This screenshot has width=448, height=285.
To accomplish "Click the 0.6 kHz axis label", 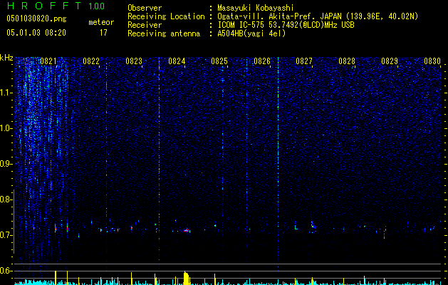I will pos(5,271).
